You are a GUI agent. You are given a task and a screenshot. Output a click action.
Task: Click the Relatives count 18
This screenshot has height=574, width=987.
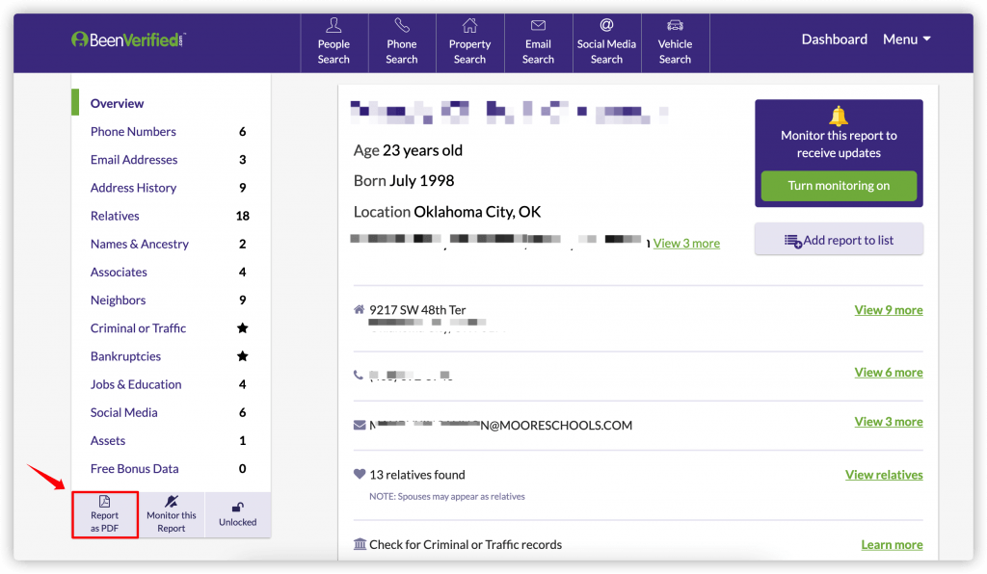pos(242,216)
